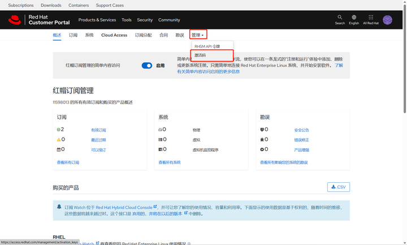This screenshot has width=407, height=245.
Task: Click the 有效订阅 link
Action: [98, 130]
